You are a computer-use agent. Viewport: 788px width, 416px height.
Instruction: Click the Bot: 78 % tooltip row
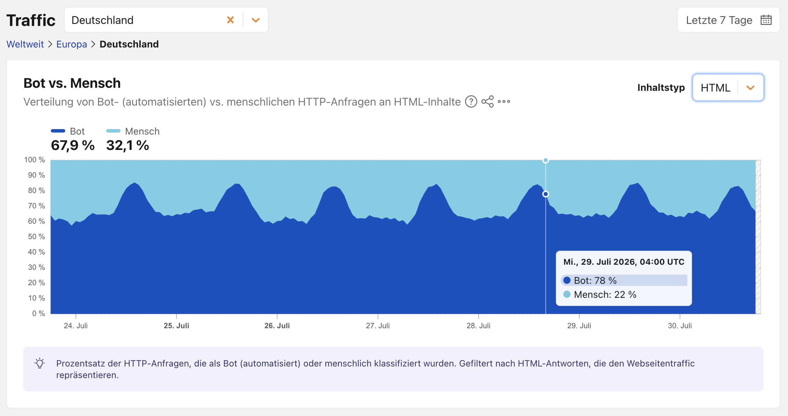pos(624,280)
